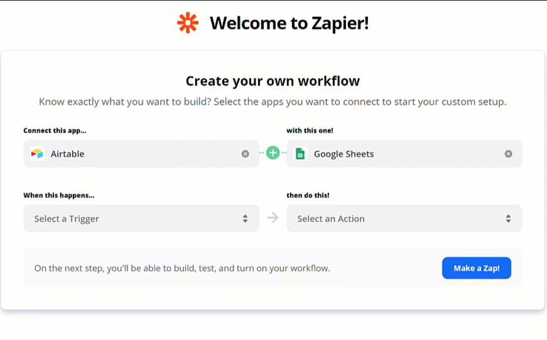Viewport: 547px width, 340px height.
Task: Click the 'Know exactly what you want' subtitle
Action: click(273, 102)
